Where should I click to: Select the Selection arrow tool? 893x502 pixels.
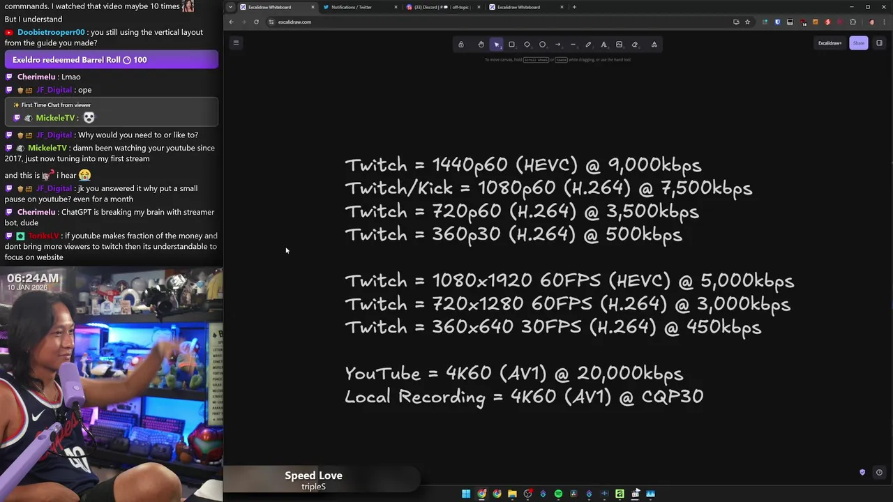[496, 45]
